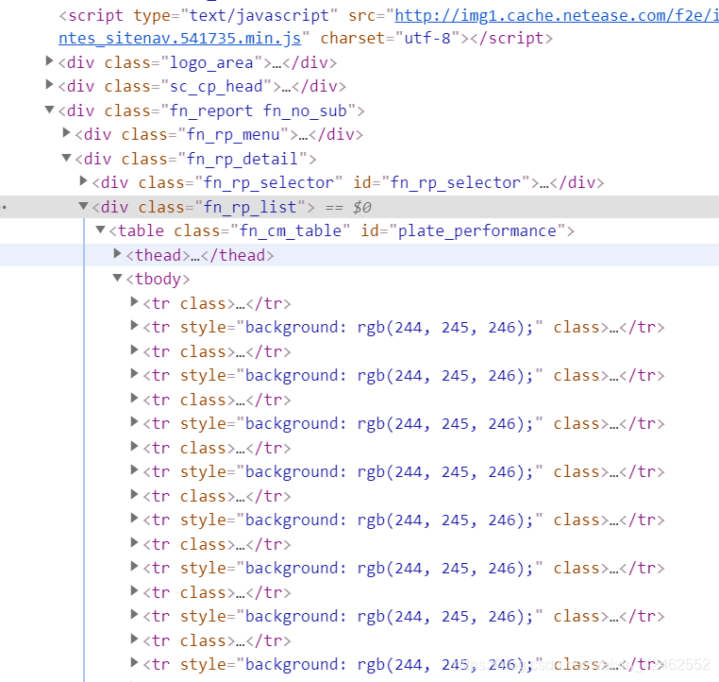719x682 pixels.
Task: Collapse the fn_report fn_no_sub div arrow
Action: pyautogui.click(x=49, y=110)
